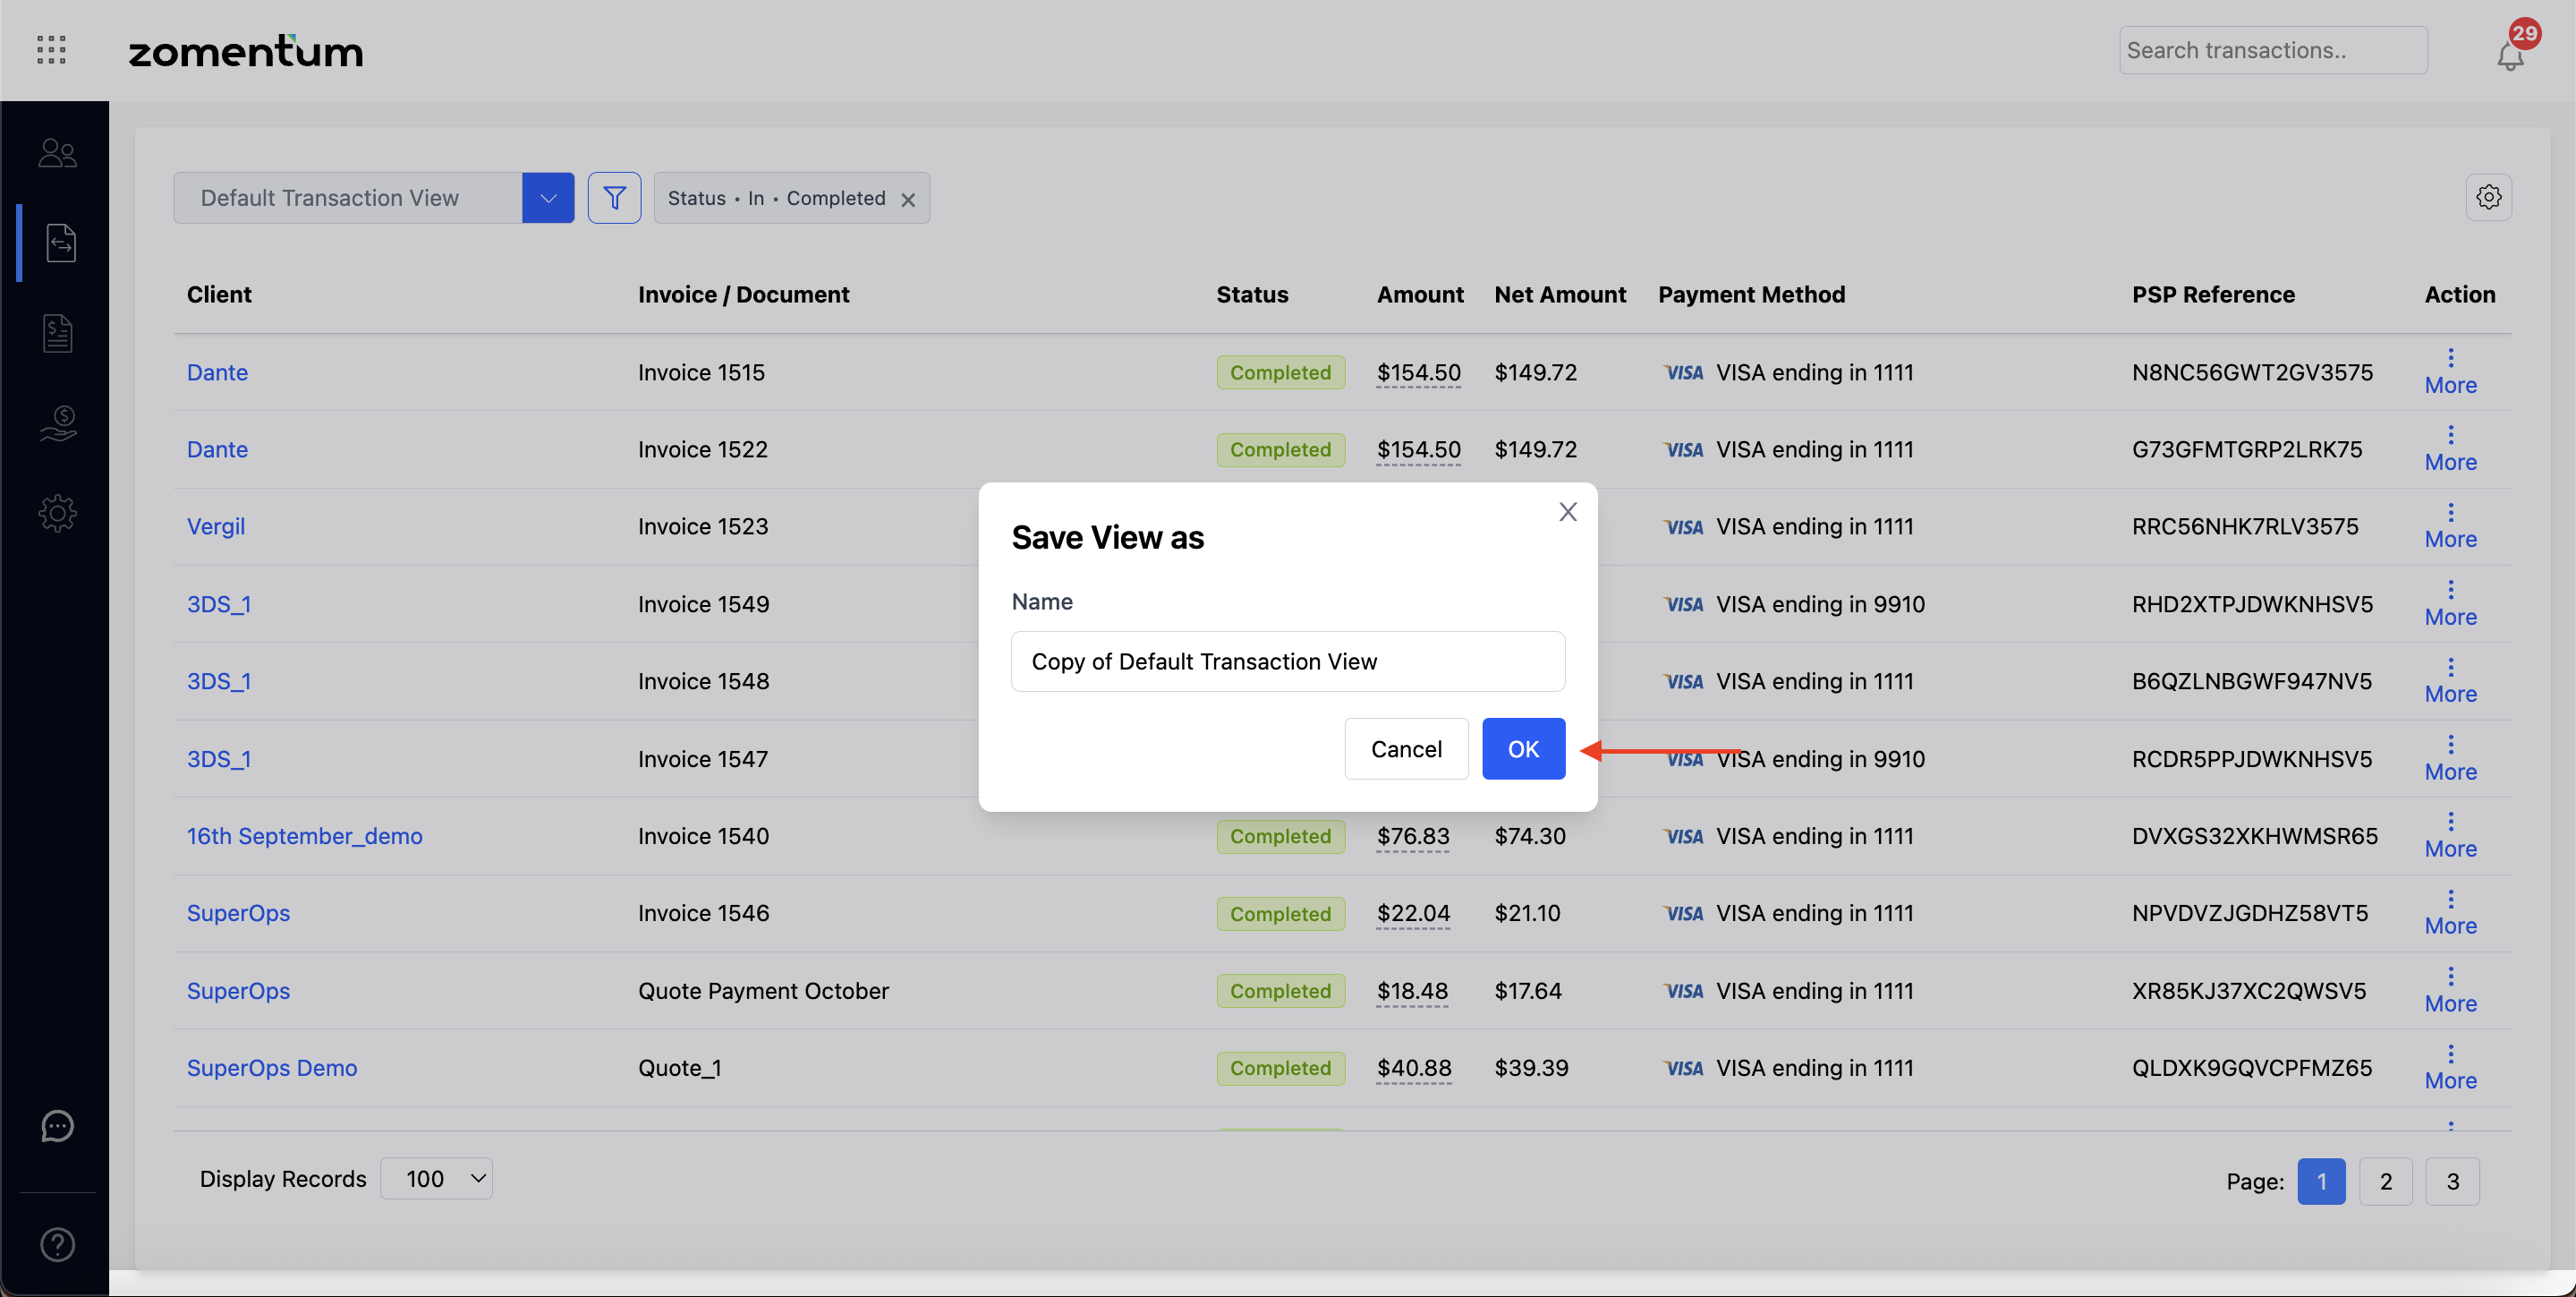2576x1297 pixels.
Task: Confirm Save View with the OK button
Action: pyautogui.click(x=1522, y=749)
